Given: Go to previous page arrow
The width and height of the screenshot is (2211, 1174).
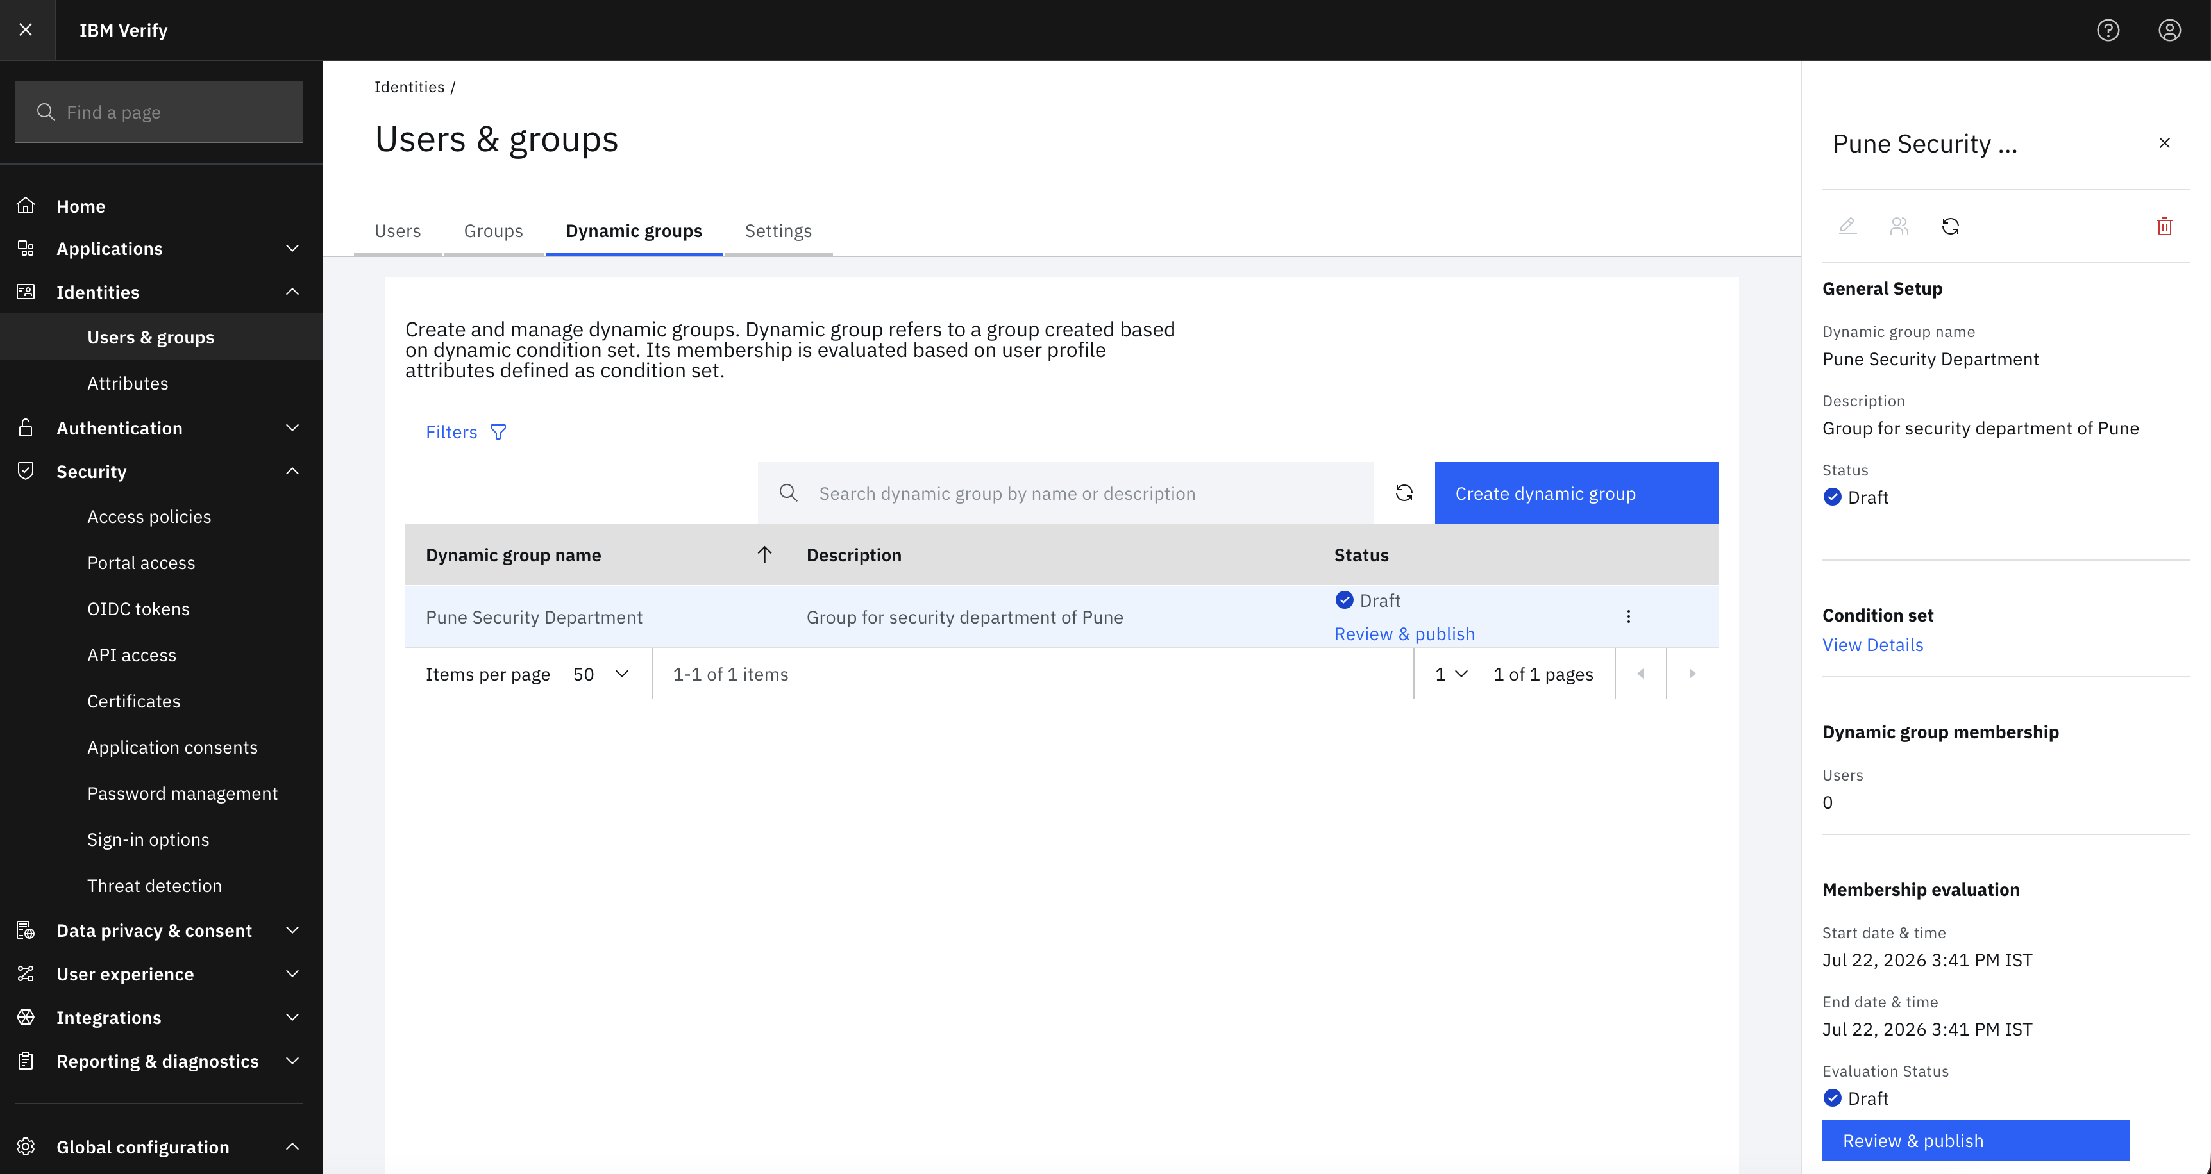Looking at the screenshot, I should click(1640, 674).
